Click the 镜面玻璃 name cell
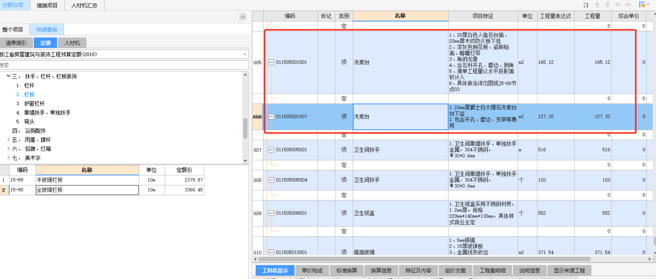The height and width of the screenshot is (279, 656). (401, 252)
